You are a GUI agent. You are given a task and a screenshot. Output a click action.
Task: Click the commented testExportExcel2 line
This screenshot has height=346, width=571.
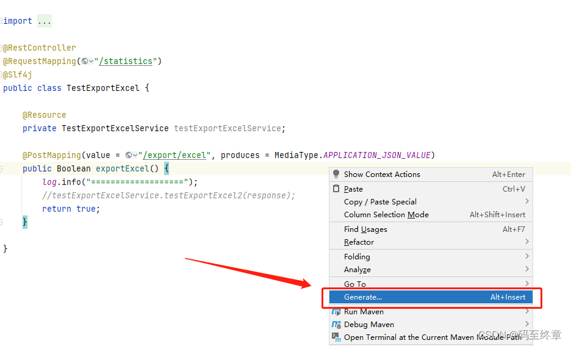click(168, 196)
